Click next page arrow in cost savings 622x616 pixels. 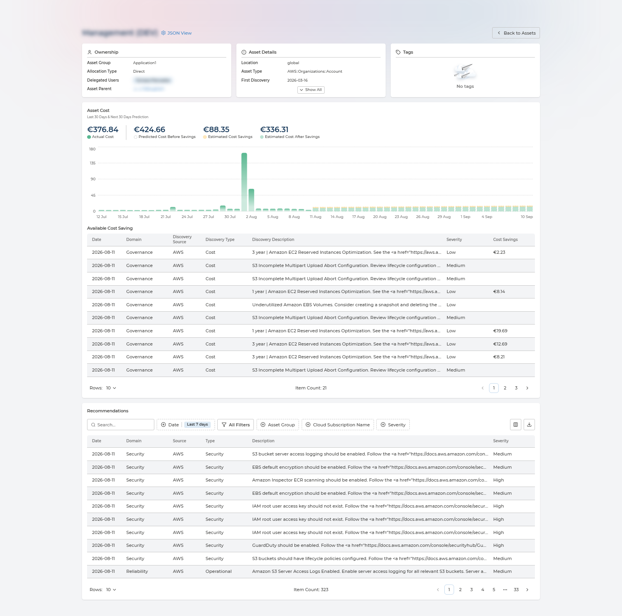tap(527, 388)
